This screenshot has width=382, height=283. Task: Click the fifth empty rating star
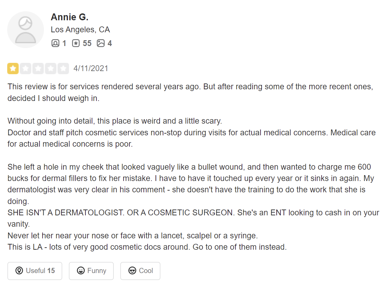[63, 68]
